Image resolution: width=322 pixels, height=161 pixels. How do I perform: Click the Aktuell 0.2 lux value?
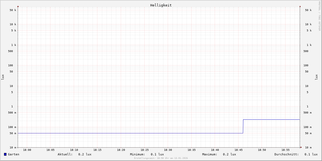(x=85, y=154)
